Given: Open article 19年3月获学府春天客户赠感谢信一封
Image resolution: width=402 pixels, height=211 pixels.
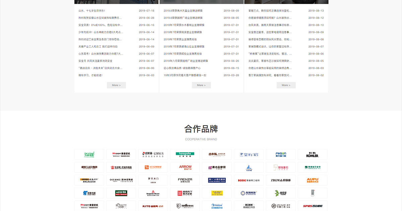Looking at the screenshot, I should [185, 75].
